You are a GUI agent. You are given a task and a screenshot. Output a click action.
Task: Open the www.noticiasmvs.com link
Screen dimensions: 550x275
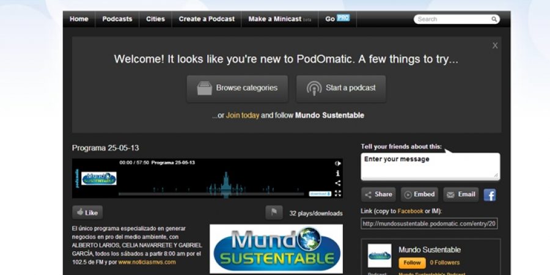(147, 262)
